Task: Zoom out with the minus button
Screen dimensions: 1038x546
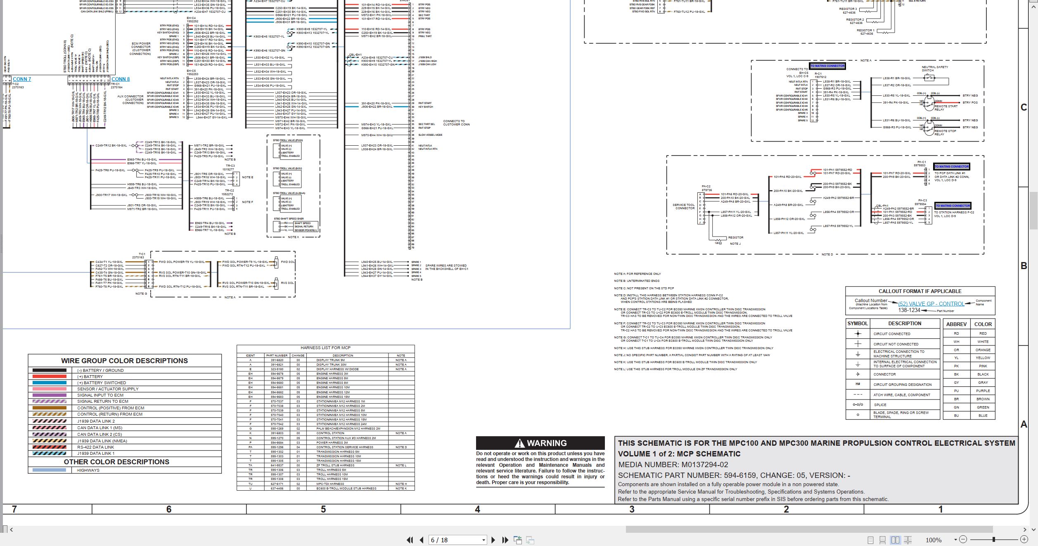Action: click(x=963, y=539)
